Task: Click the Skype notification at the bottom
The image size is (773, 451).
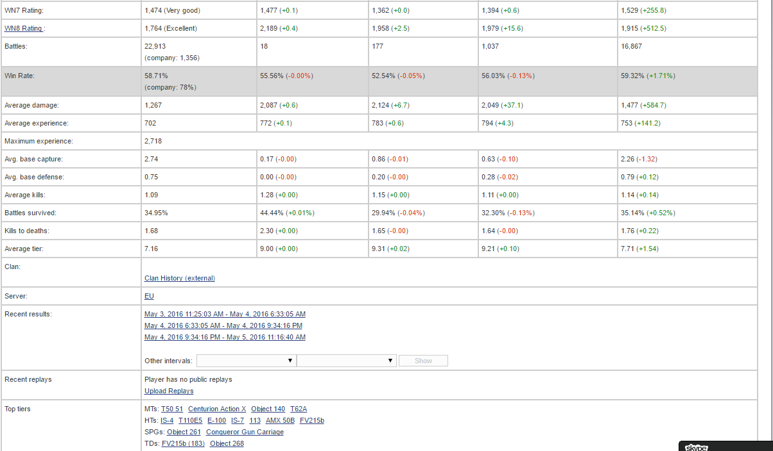Action: (725, 447)
